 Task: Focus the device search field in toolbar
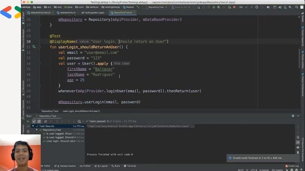click(x=182, y=7)
